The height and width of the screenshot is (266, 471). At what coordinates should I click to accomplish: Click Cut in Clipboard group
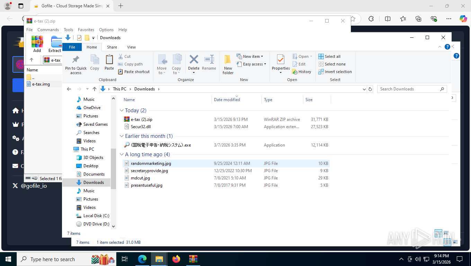(x=124, y=56)
